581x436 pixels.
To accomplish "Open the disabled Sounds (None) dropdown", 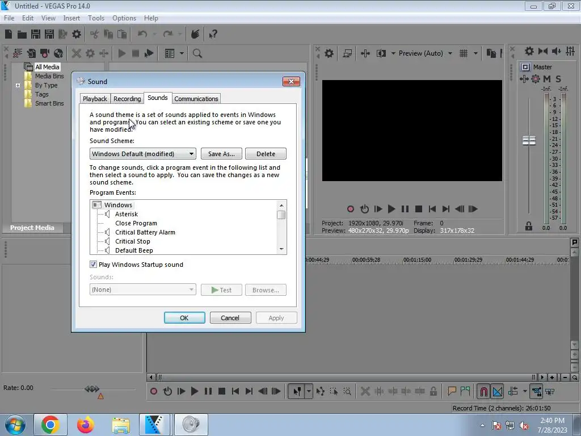I will (142, 290).
